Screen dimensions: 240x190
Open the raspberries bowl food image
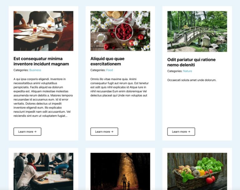120,31
